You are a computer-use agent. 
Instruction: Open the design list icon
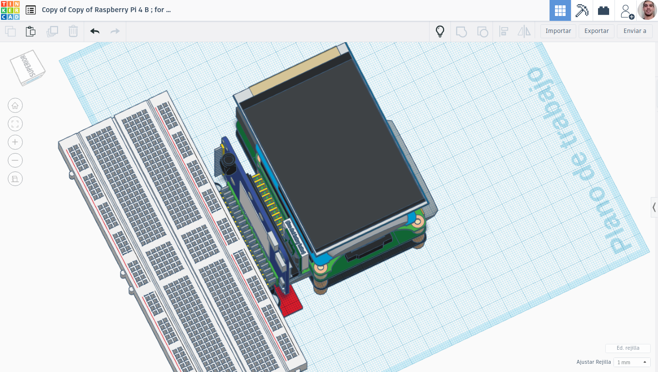(30, 10)
